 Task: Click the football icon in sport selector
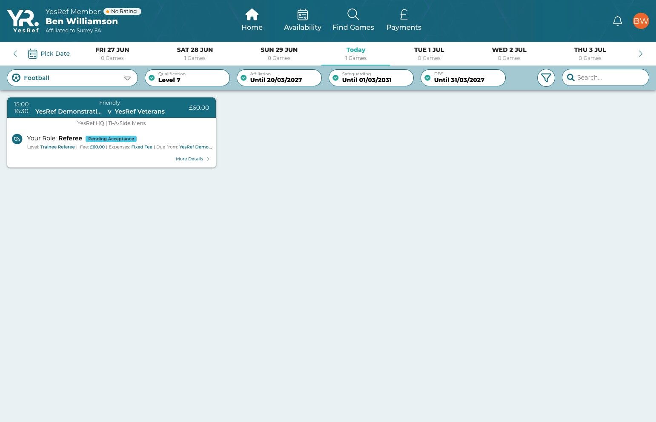click(x=16, y=78)
